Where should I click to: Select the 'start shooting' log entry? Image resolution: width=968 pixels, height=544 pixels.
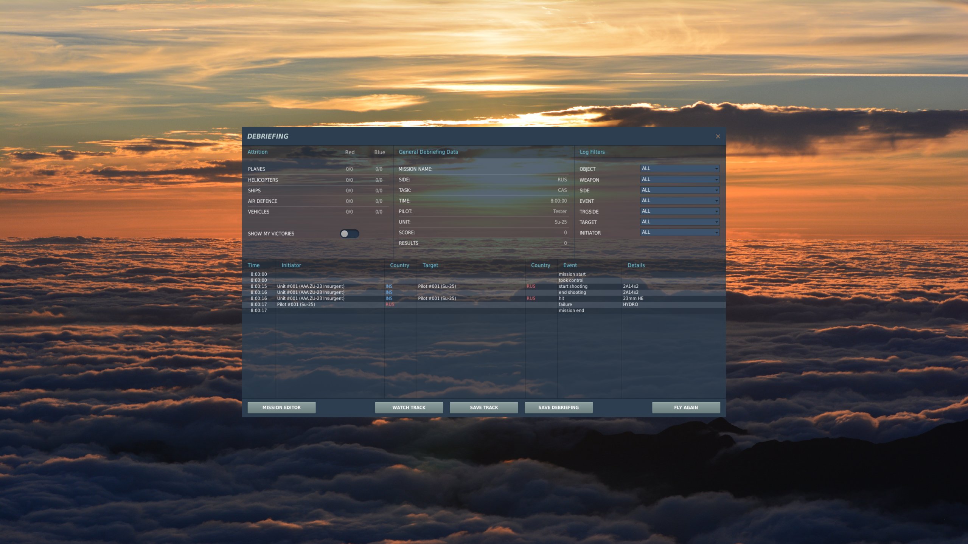pyautogui.click(x=483, y=287)
